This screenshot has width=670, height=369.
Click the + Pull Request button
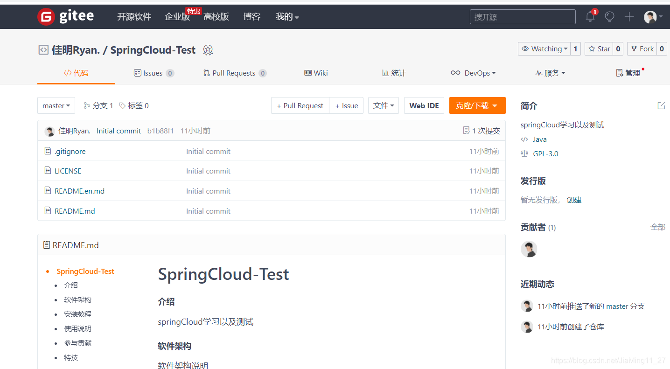(300, 105)
